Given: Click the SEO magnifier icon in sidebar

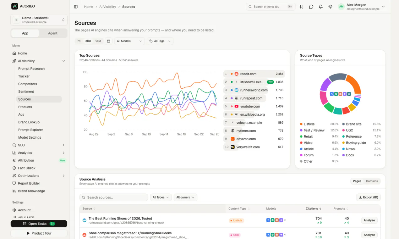Looking at the screenshot, I should point(14,145).
